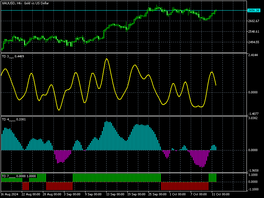Screen dimensions: 264x198
Task: Click the 19 Sep 00:00 time label
Action: tap(136, 194)
